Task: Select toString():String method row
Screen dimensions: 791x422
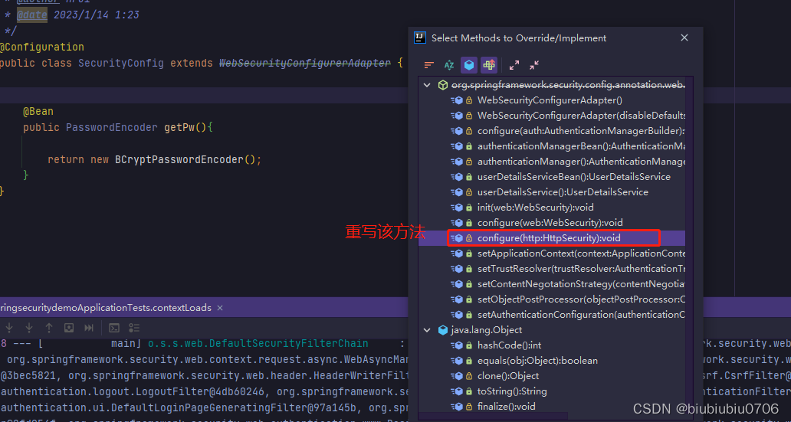Action: pos(552,391)
